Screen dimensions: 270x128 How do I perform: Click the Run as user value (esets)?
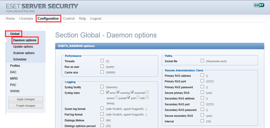tap(110, 67)
